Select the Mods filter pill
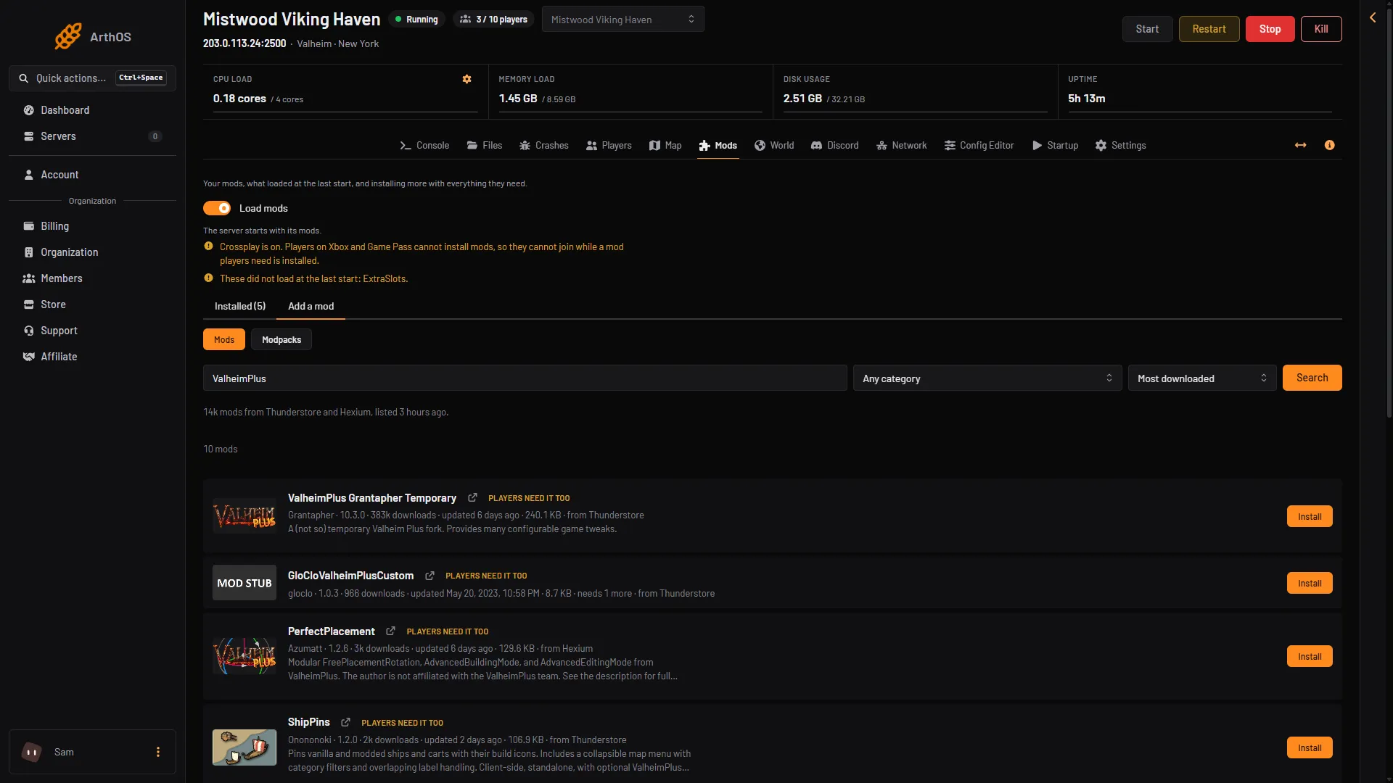Viewport: 1393px width, 783px height. [x=224, y=340]
